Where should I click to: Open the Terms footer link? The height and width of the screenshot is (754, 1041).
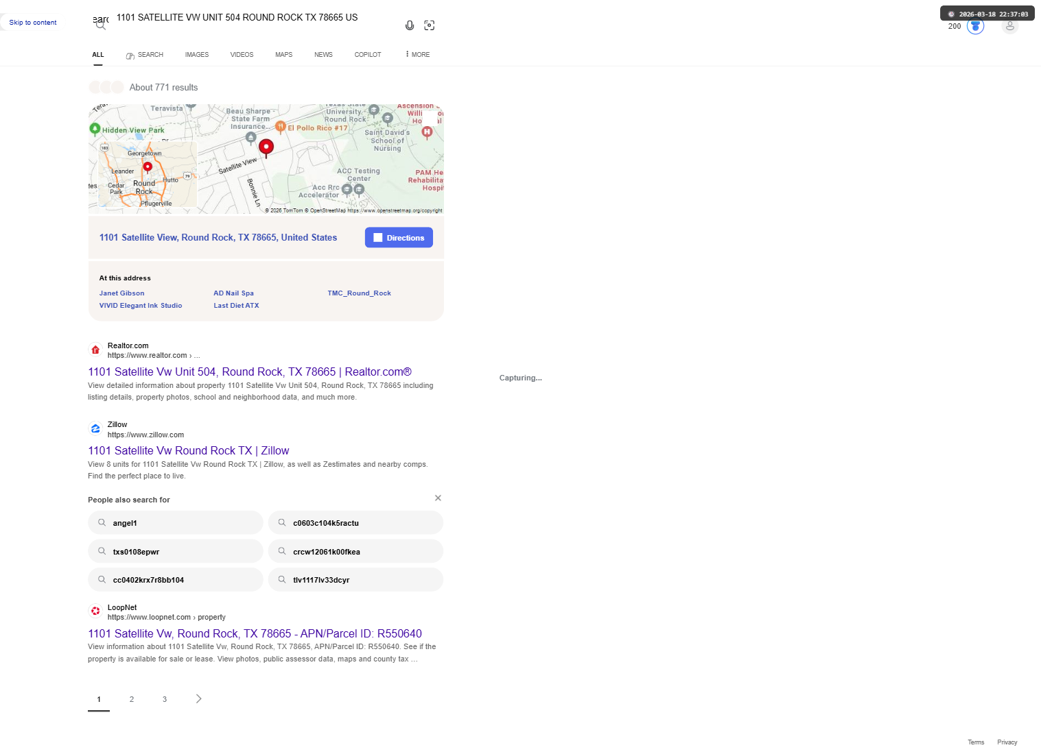976,742
